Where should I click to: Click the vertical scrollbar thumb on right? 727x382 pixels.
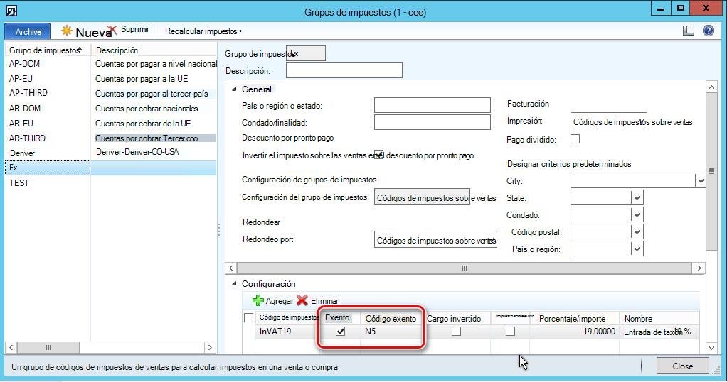(711, 171)
